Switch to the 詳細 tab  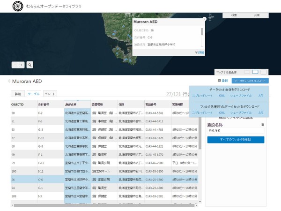[x=18, y=94]
